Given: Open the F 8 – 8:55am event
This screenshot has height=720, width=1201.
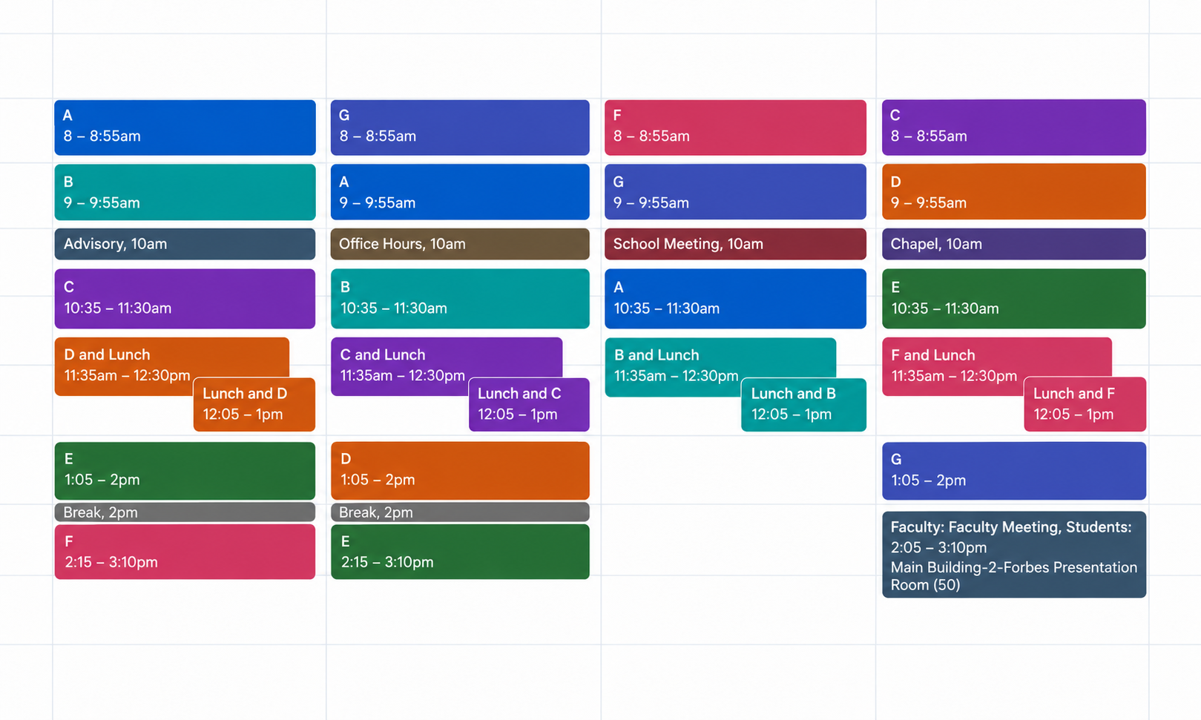Looking at the screenshot, I should coord(735,128).
